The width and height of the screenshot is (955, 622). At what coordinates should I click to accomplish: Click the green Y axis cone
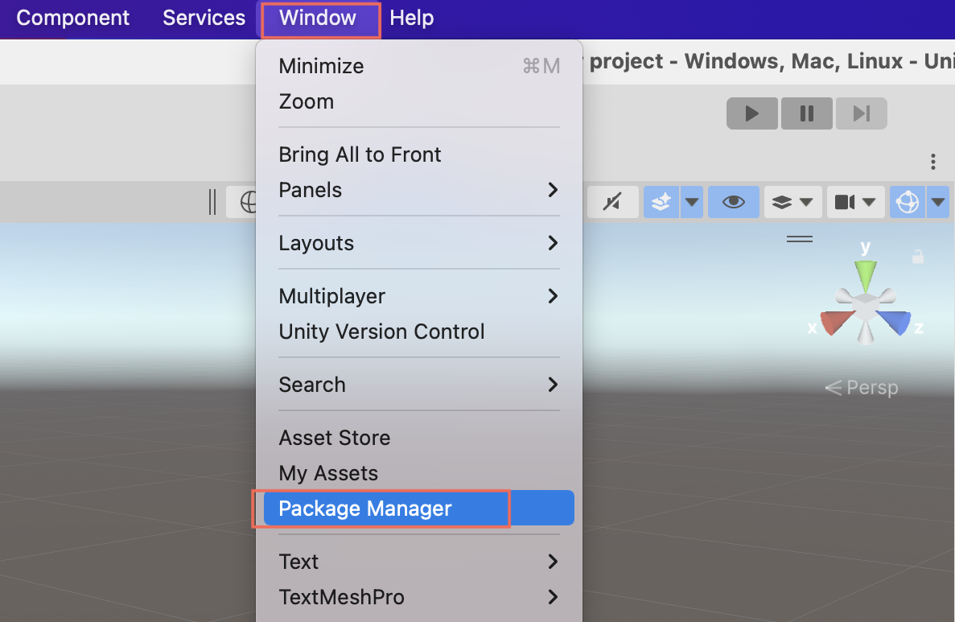pos(865,274)
